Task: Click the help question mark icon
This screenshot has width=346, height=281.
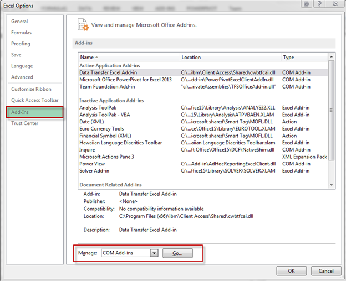Action: coord(319,4)
